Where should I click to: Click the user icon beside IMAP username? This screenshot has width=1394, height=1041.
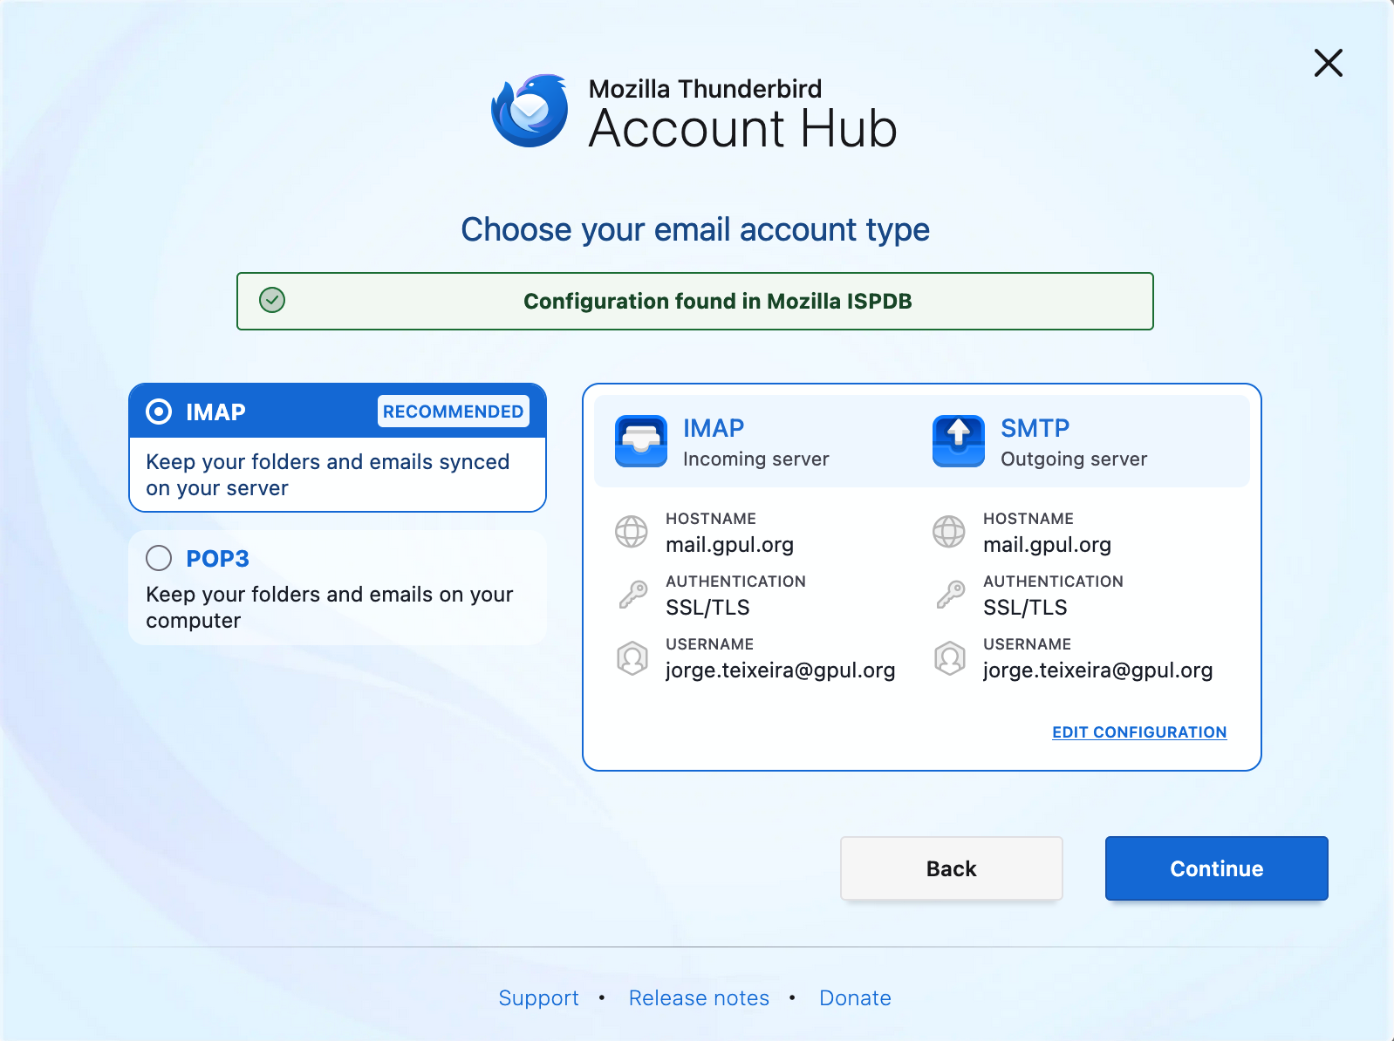click(x=632, y=658)
